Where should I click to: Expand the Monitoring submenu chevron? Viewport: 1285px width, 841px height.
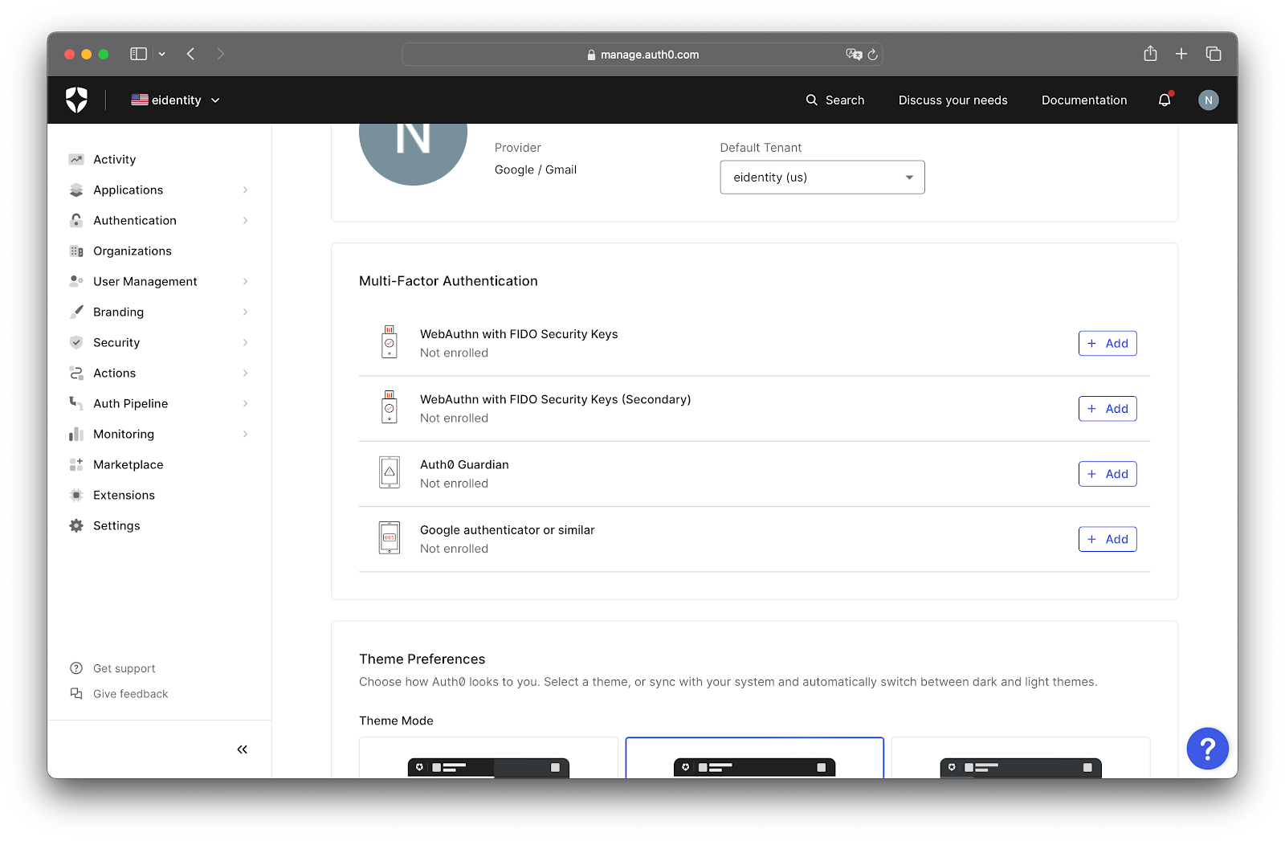(x=246, y=434)
